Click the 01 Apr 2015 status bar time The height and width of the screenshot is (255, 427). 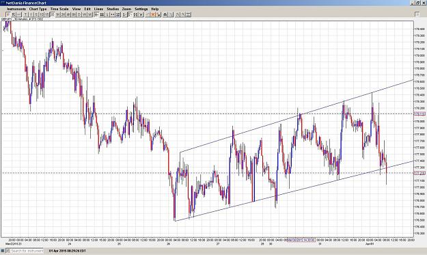[x=68, y=250]
